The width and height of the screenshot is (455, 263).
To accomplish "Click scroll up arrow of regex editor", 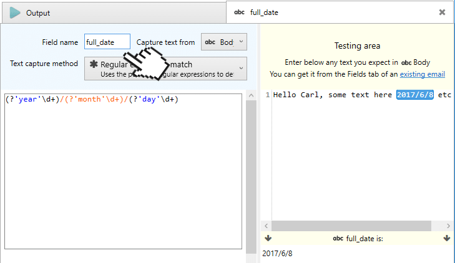I will pos(251,95).
